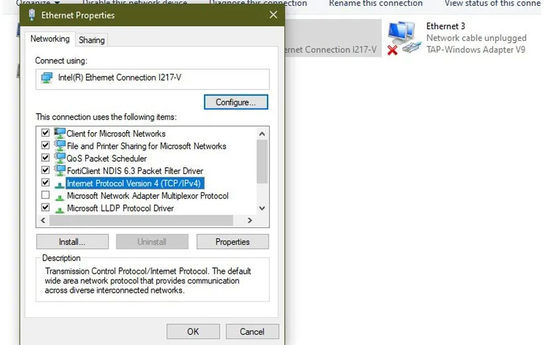
Task: Click the down arrow of the items list scrollbar
Action: coord(262,208)
